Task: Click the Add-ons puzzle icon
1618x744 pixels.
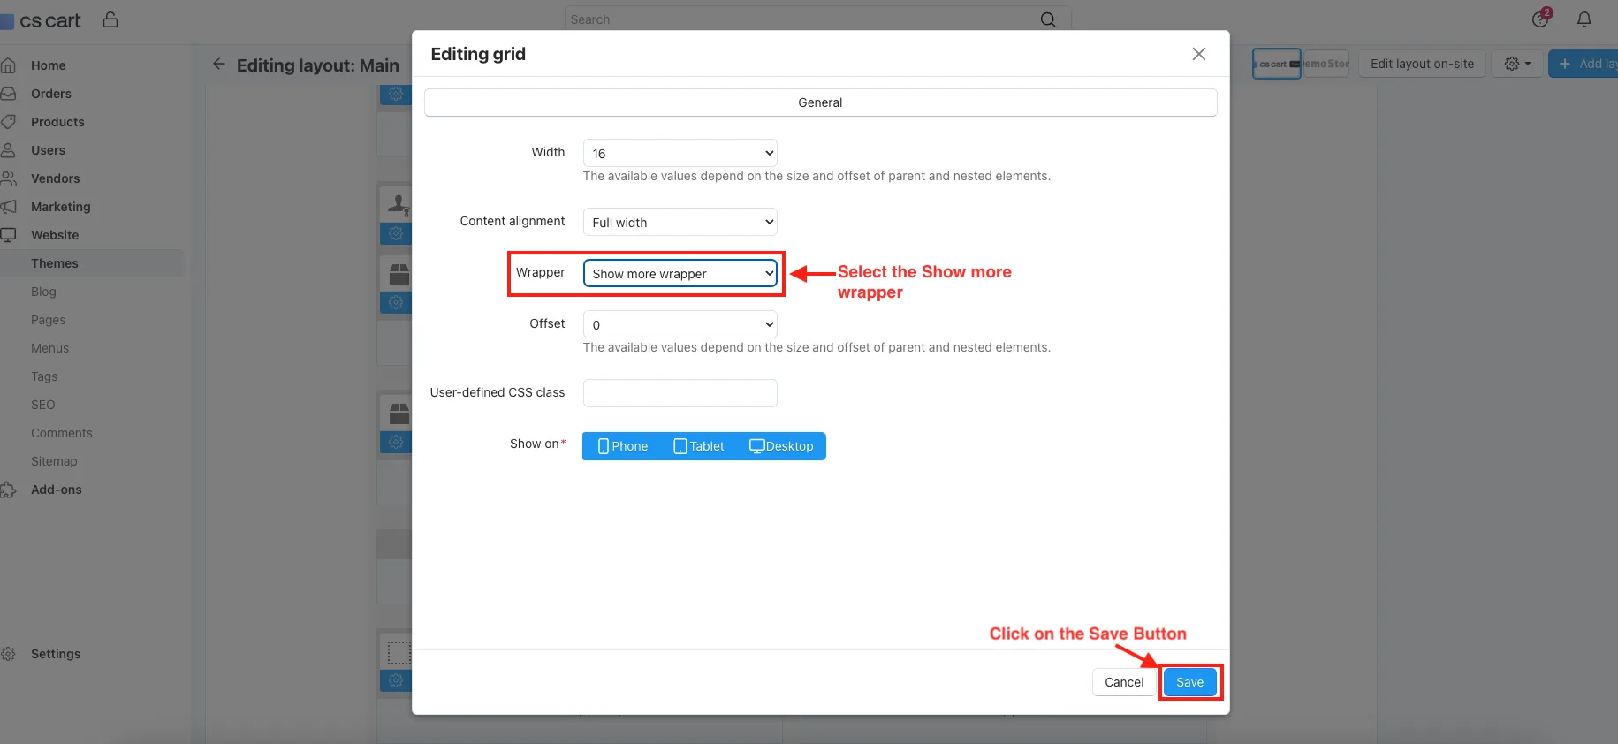Action: 8,490
